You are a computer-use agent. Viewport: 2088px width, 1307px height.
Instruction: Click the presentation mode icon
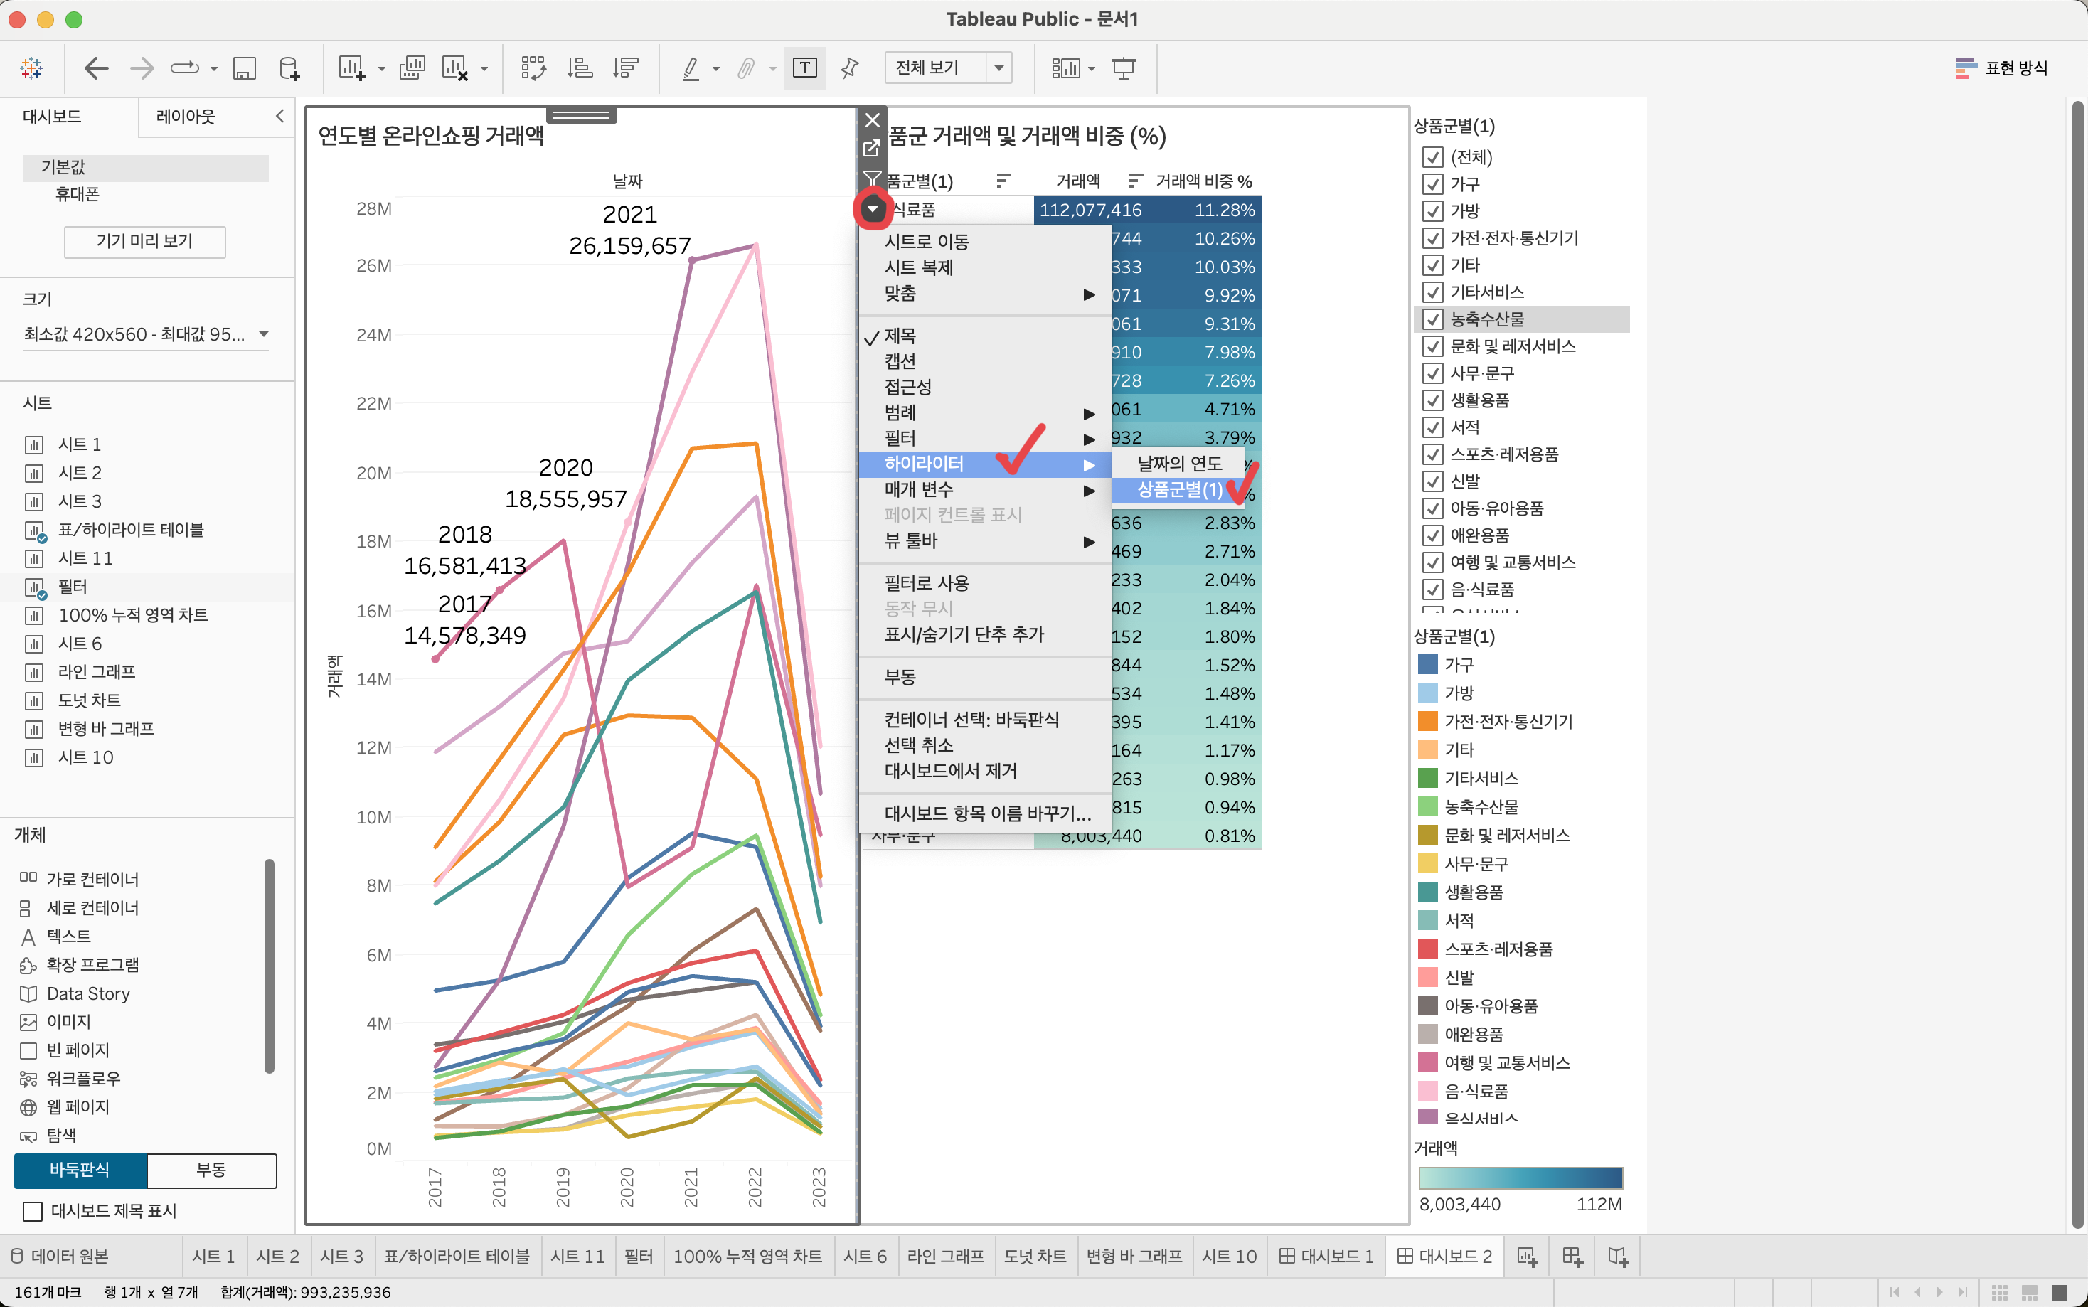pos(1123,68)
